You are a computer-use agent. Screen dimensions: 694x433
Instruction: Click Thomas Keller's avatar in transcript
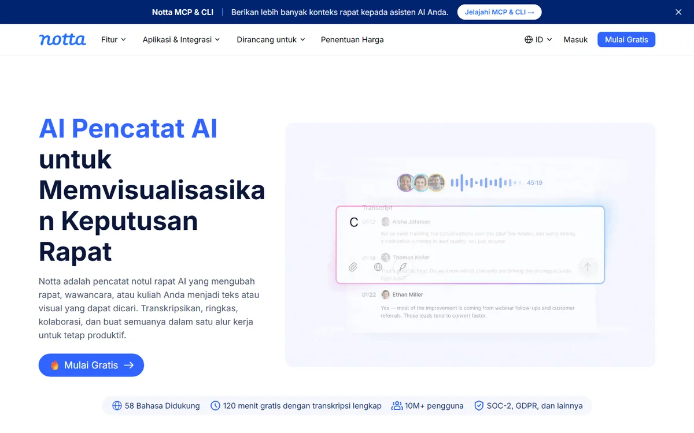point(386,257)
